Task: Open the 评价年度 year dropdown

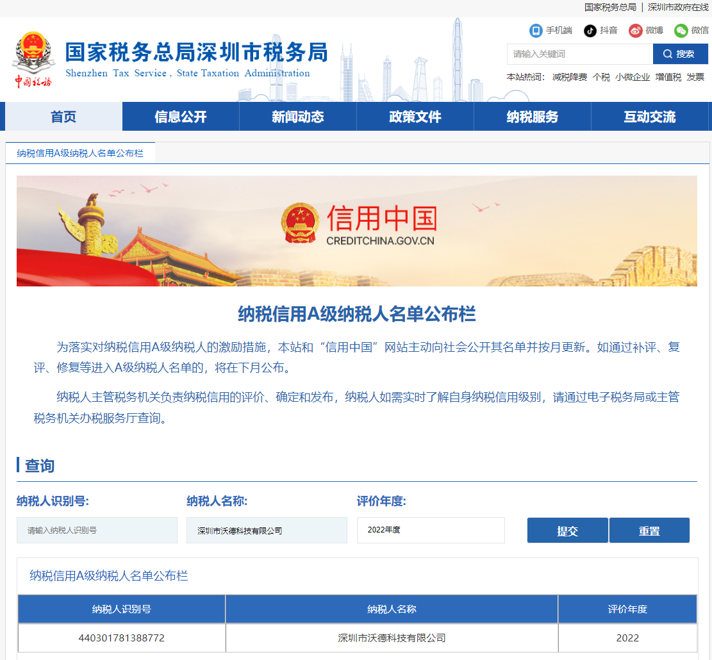Action: [x=431, y=530]
